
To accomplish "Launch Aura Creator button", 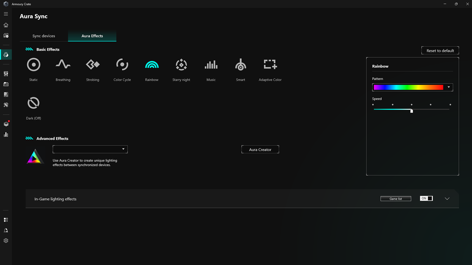I will (x=260, y=149).
